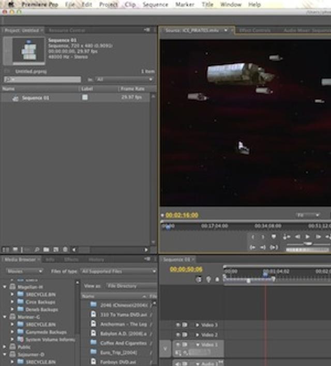The height and width of the screenshot is (366, 331).
Task: Open the Marker menu
Action: click(185, 5)
